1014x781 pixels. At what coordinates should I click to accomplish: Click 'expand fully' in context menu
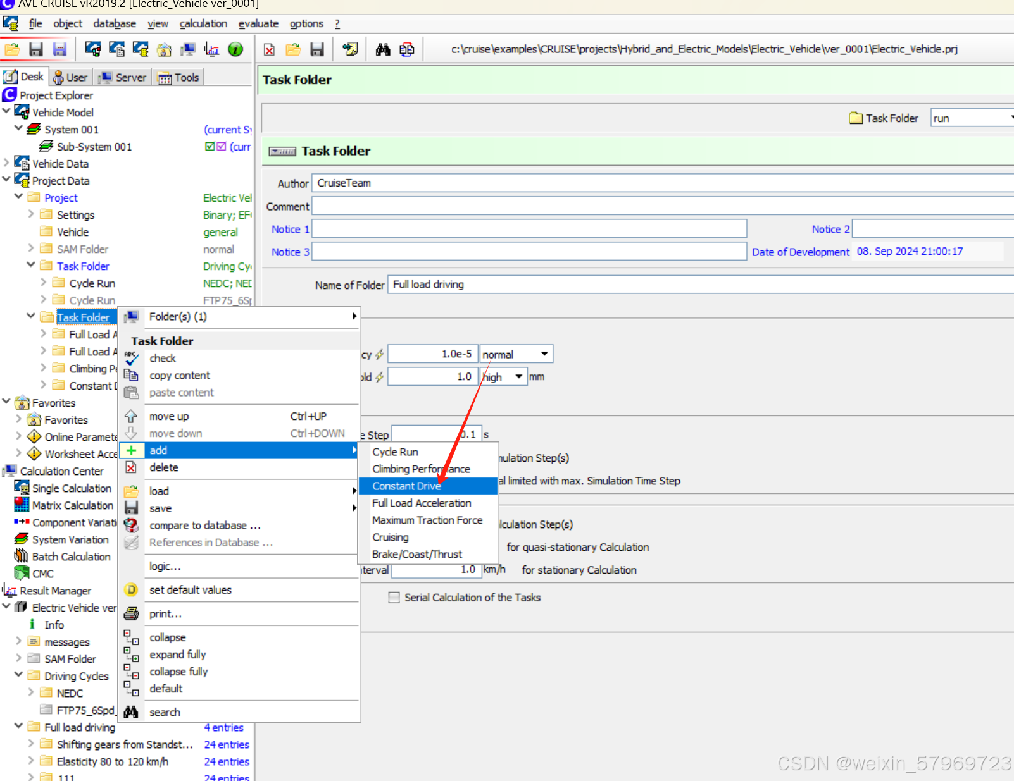pyautogui.click(x=240, y=654)
